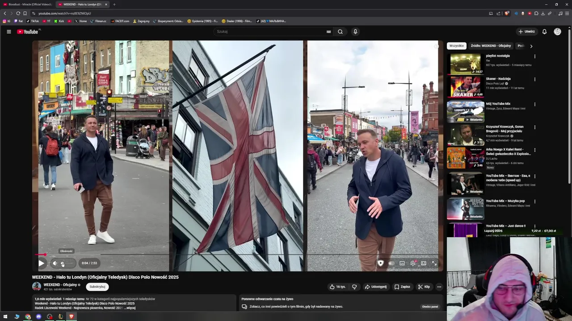Viewport: 572px width, 321px height.
Task: Open options for Mój YouTube Mix
Action: pos(534,104)
